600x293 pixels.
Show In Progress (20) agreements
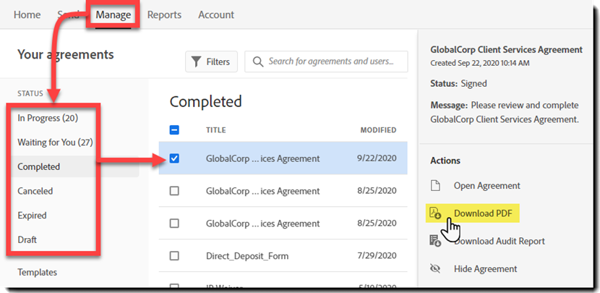click(x=48, y=118)
